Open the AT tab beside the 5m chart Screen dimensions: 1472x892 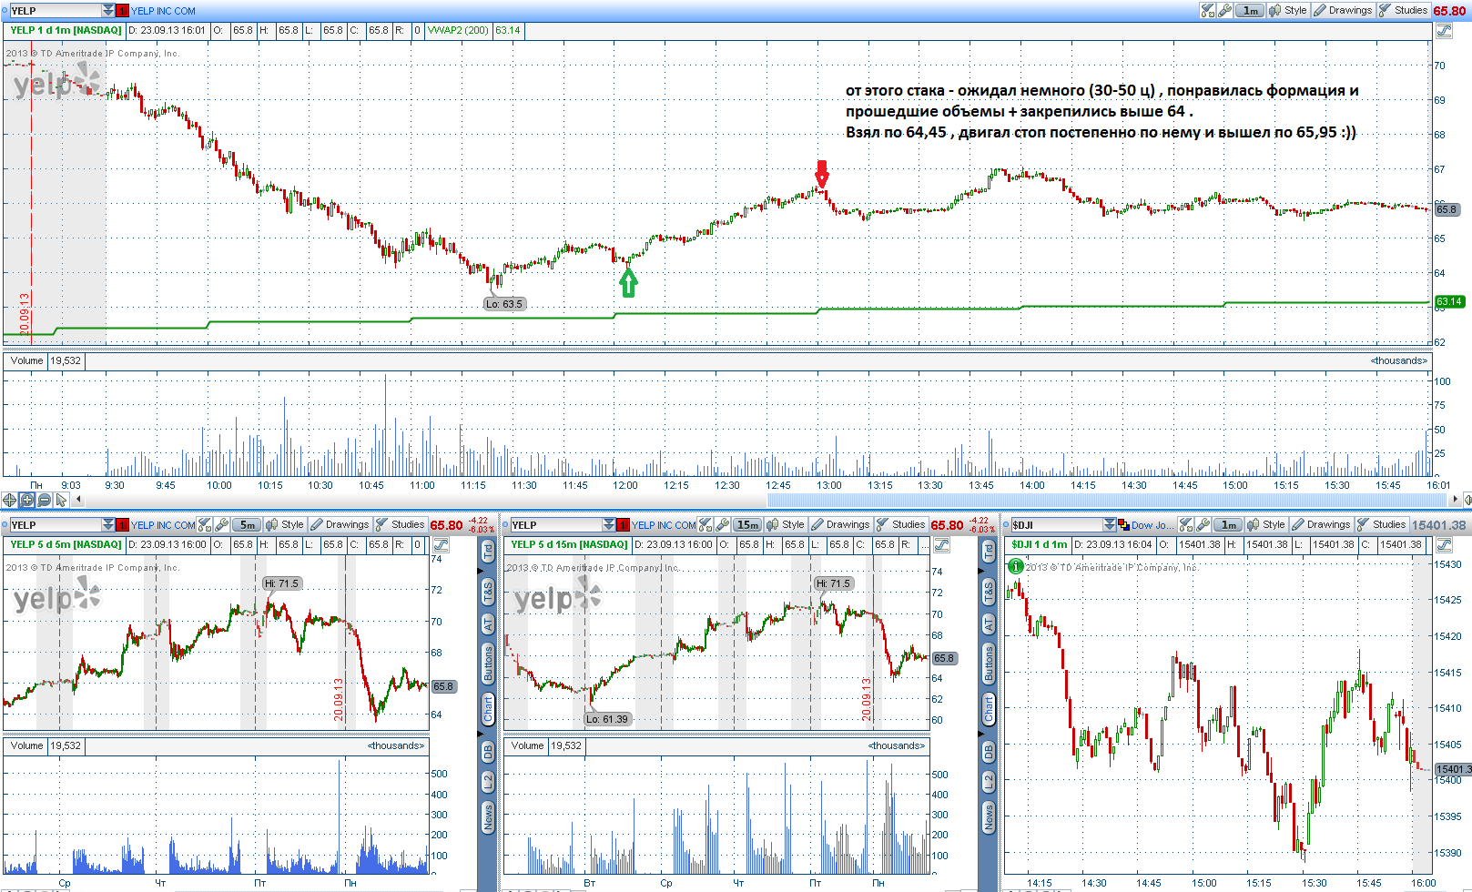(488, 624)
